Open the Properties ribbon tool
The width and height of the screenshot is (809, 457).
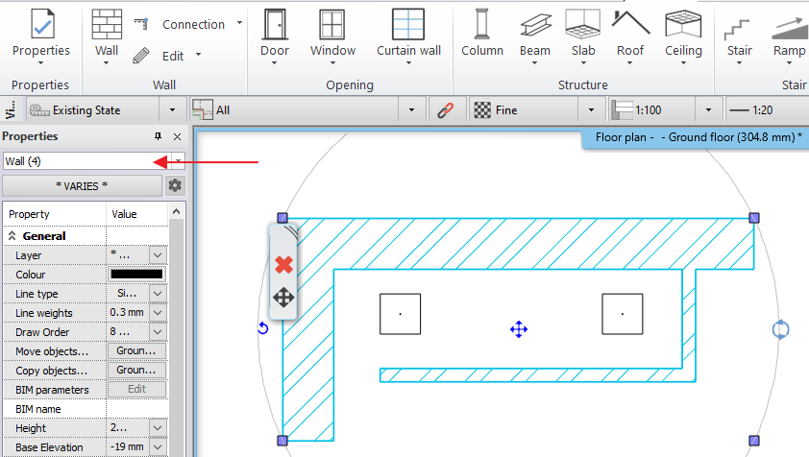point(41,37)
